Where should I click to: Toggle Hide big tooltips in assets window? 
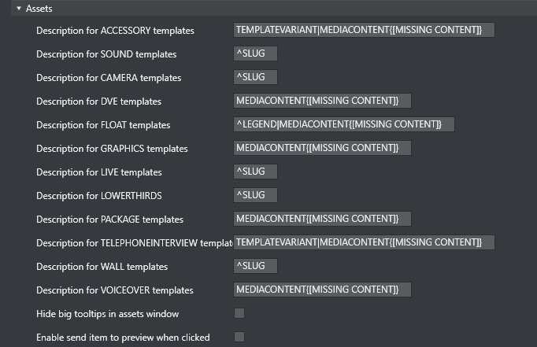pos(239,313)
